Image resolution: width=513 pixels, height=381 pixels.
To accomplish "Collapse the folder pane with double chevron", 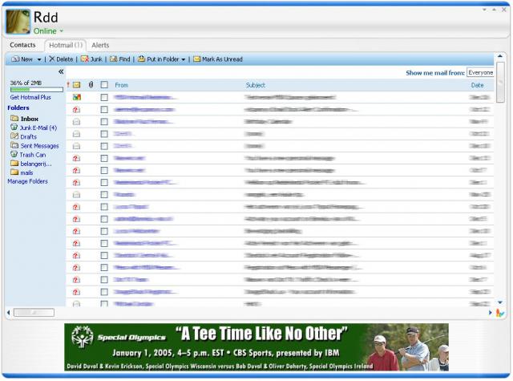I will (61, 71).
